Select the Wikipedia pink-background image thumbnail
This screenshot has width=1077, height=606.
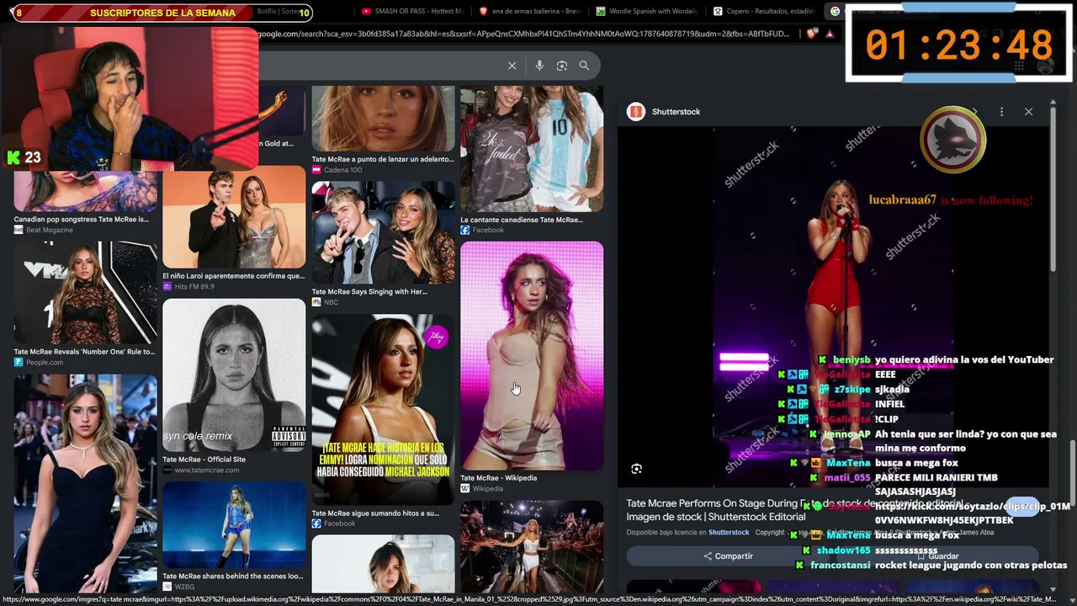tap(532, 355)
